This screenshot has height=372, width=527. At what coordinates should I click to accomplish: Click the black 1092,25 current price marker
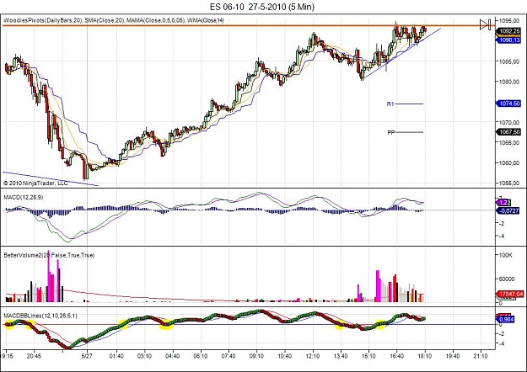point(509,31)
